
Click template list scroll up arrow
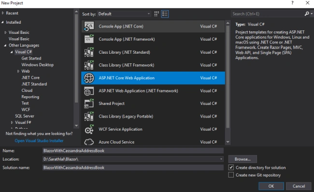(228, 23)
